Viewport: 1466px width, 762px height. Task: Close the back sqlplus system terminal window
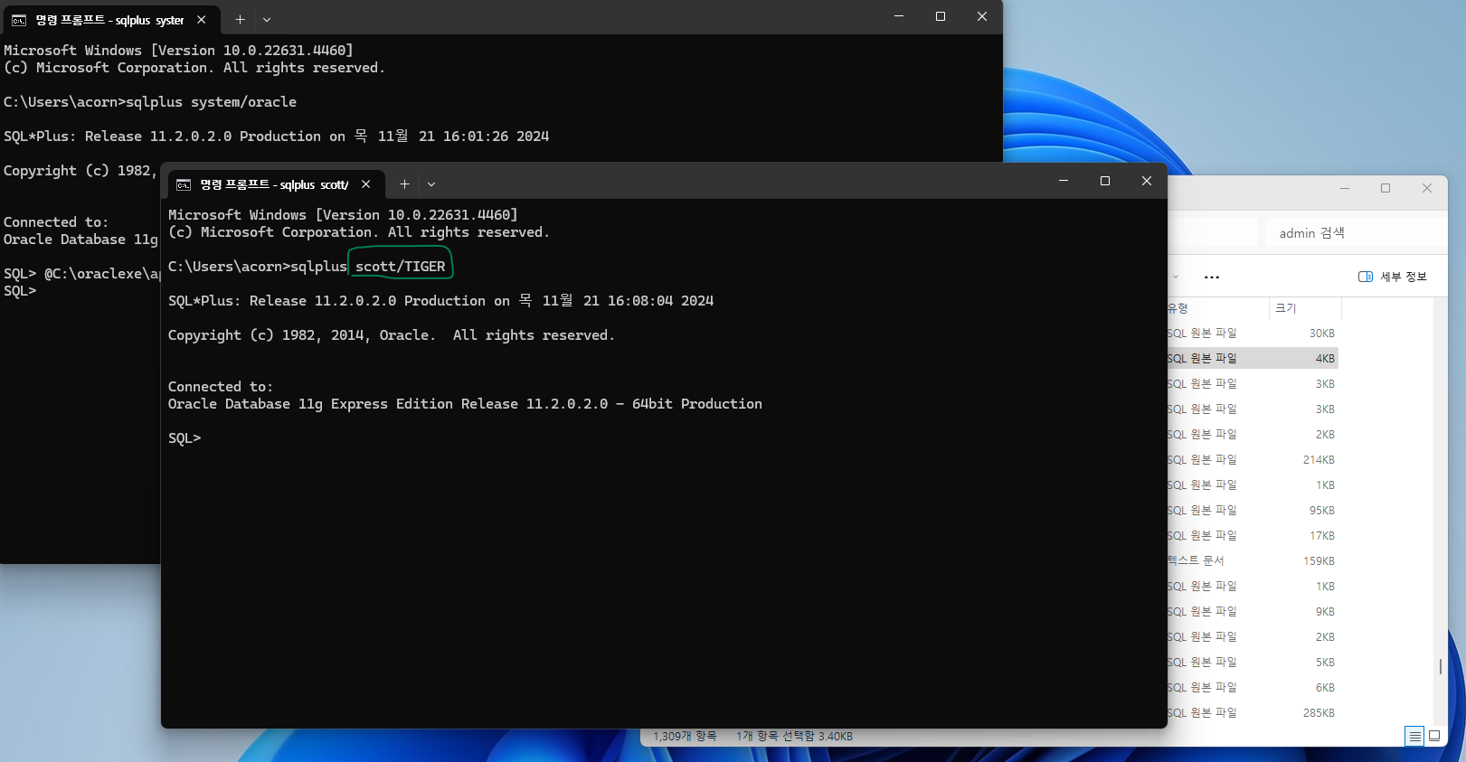[982, 16]
